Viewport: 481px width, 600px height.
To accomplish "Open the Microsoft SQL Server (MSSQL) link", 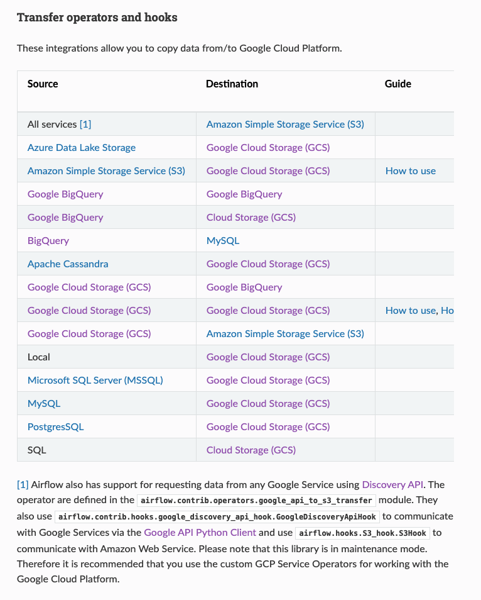I will tap(95, 381).
